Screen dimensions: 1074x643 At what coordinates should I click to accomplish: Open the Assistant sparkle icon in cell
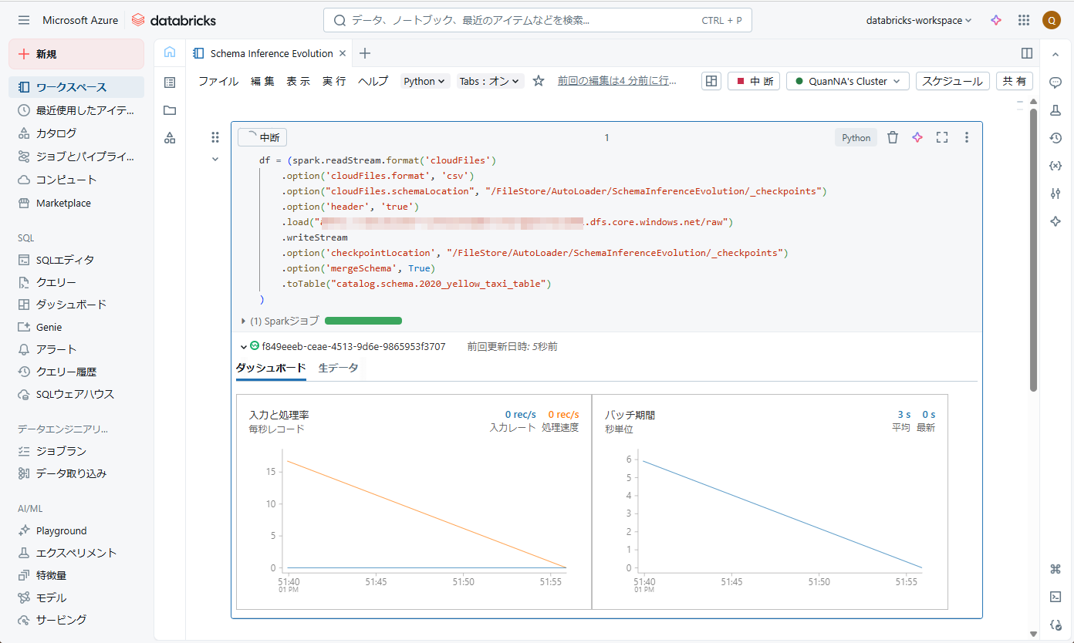click(917, 137)
